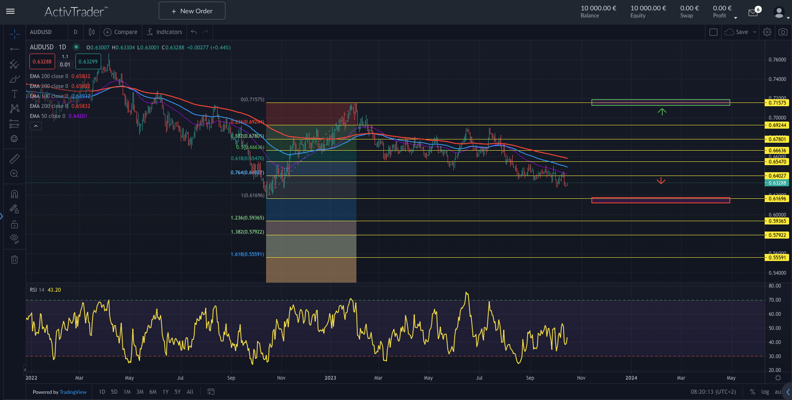
Task: Hide all drawings with the eye icon
Action: 15,239
